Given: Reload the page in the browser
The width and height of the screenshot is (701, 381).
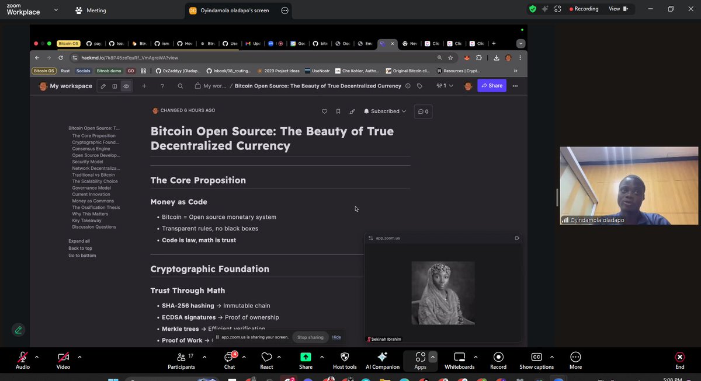Looking at the screenshot, I should click(x=61, y=58).
